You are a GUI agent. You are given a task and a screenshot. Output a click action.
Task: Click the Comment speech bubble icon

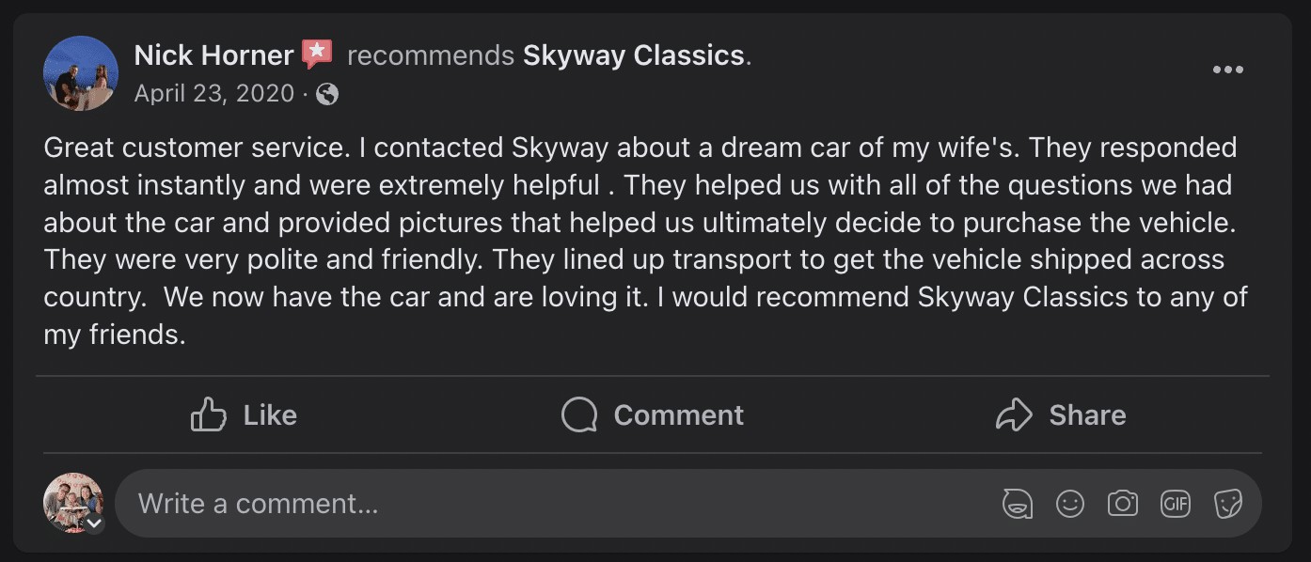pos(579,414)
